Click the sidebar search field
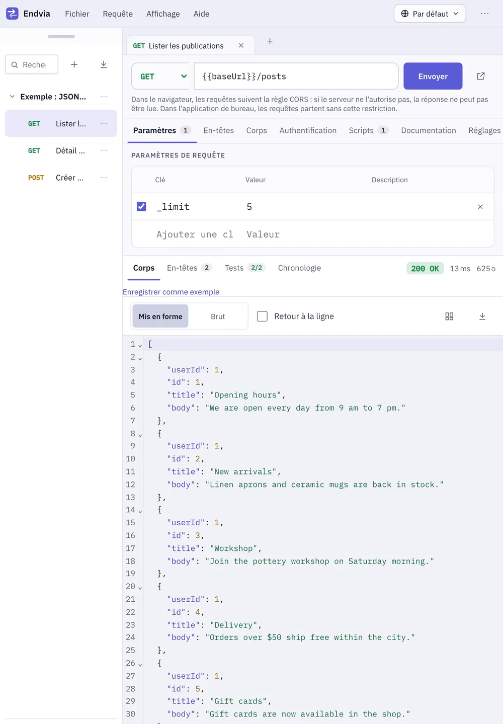The width and height of the screenshot is (503, 724). (32, 64)
